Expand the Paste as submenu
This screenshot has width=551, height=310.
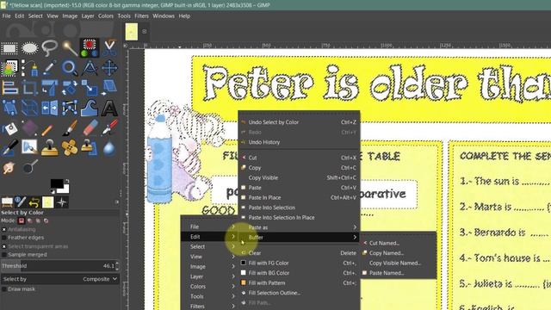(299, 227)
